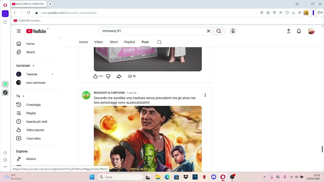The height and width of the screenshot is (182, 324).
Task: Search within the channel using the magnifier
Action: 159,42
